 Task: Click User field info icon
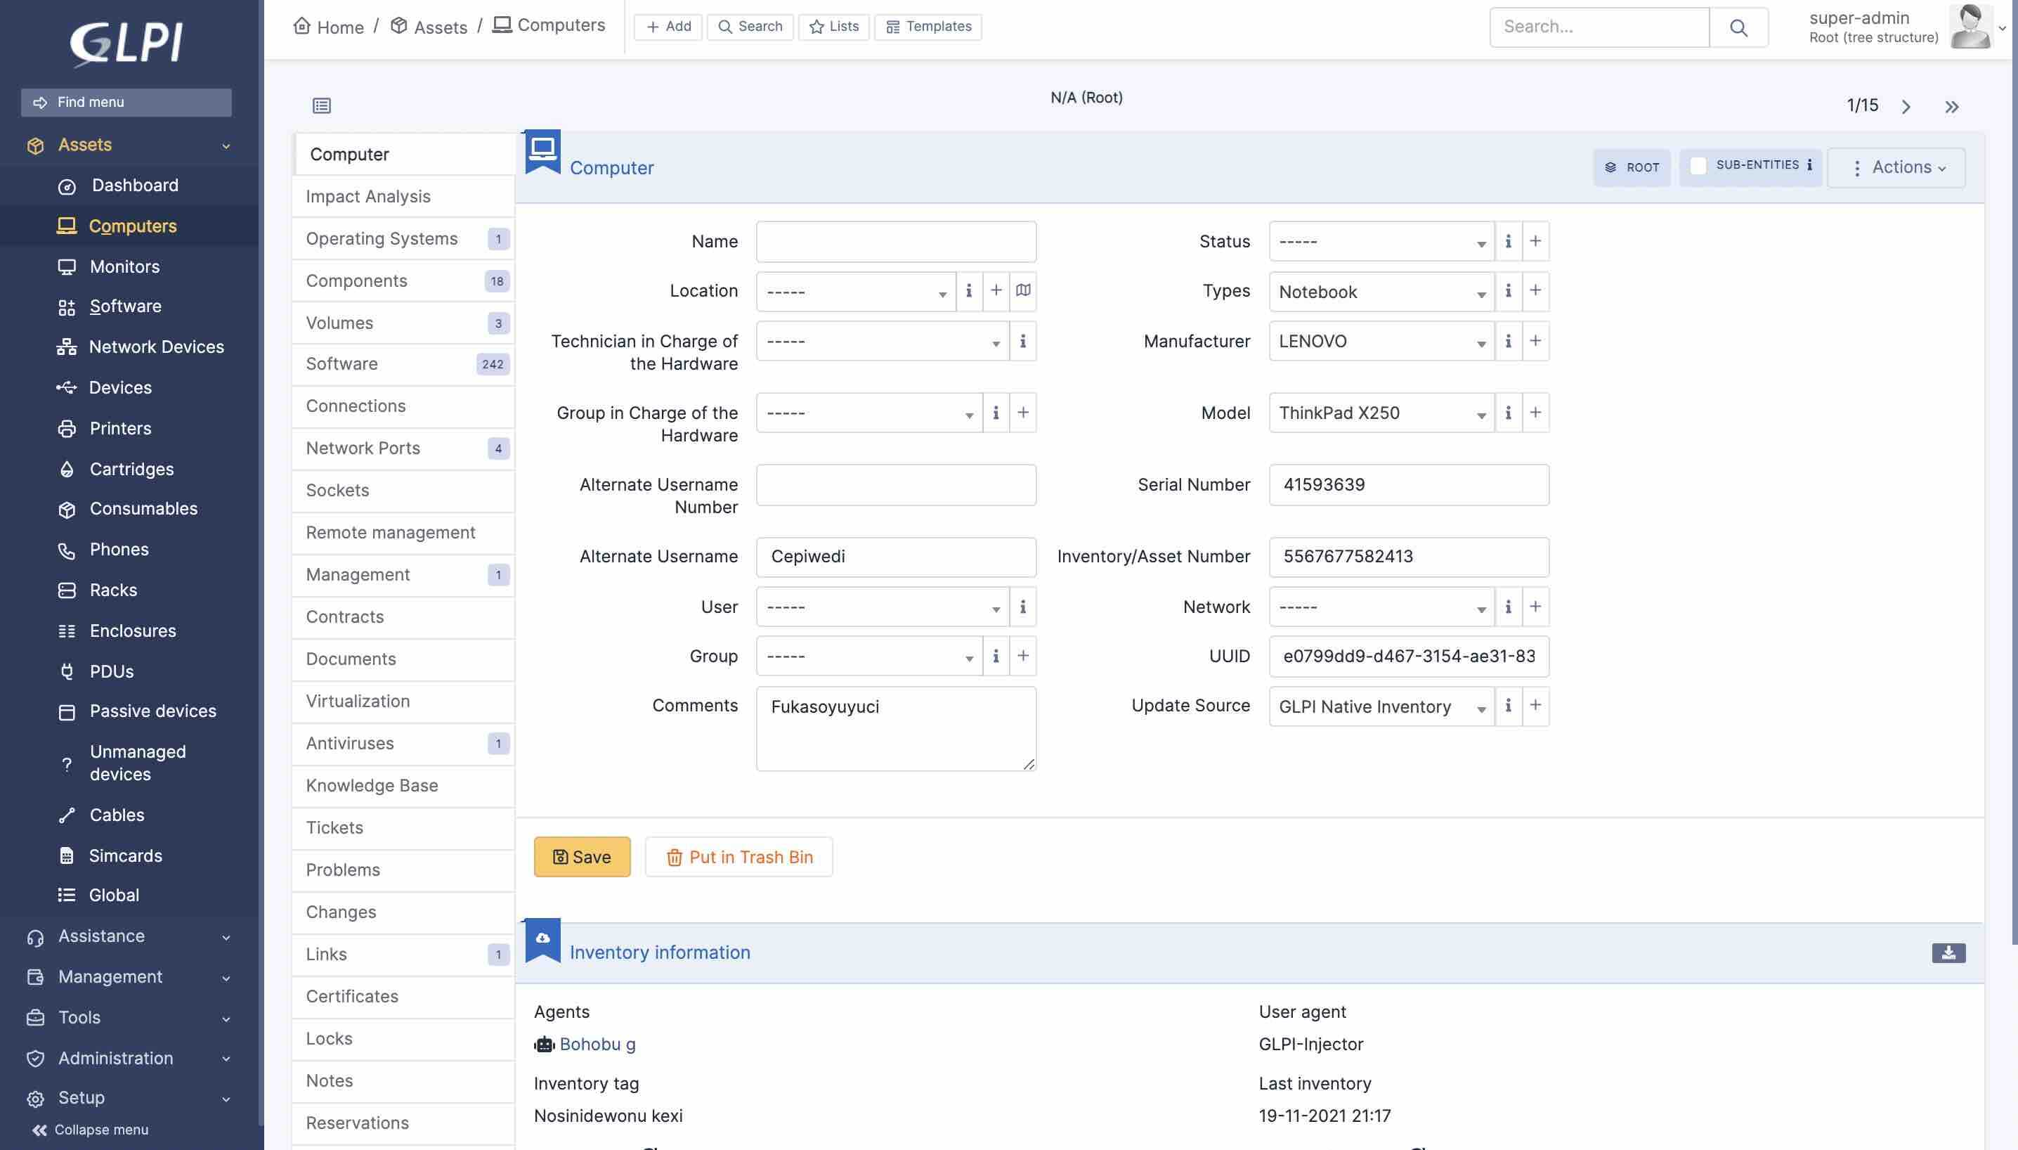pyautogui.click(x=1023, y=607)
